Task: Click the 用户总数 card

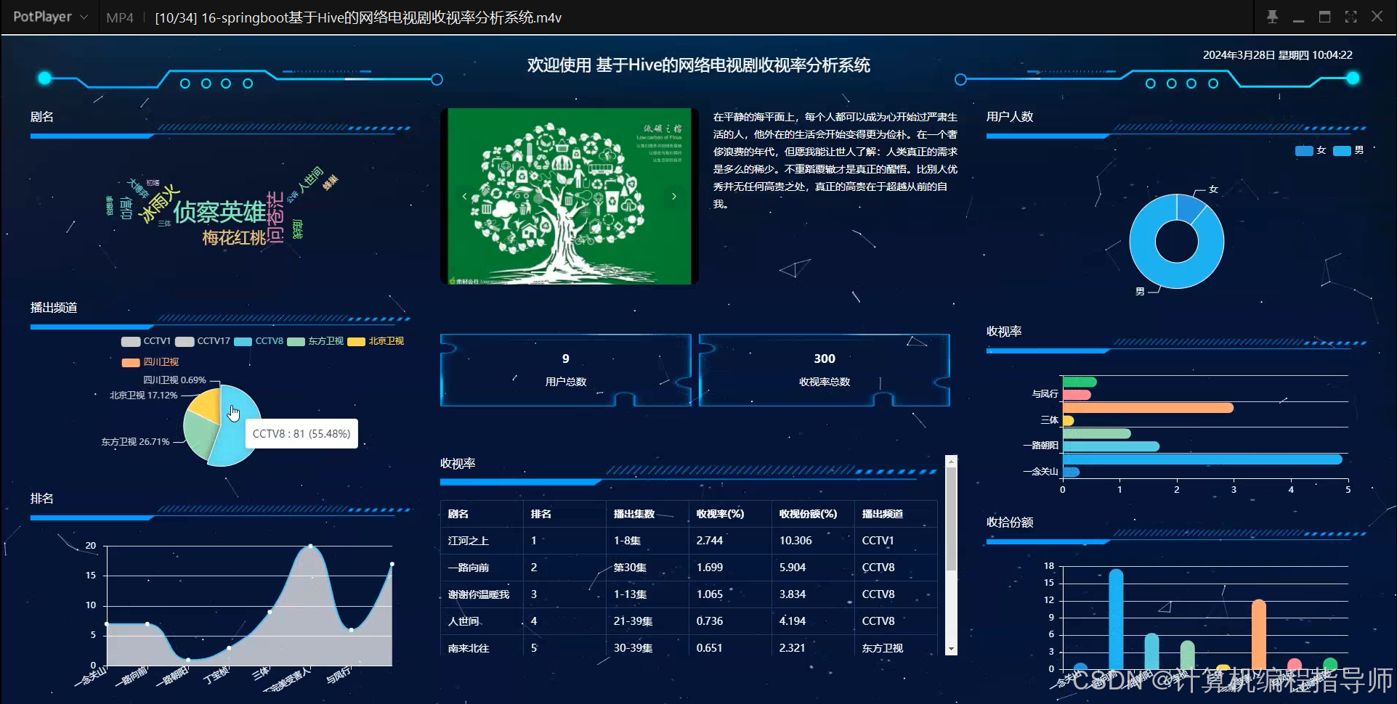Action: click(565, 370)
